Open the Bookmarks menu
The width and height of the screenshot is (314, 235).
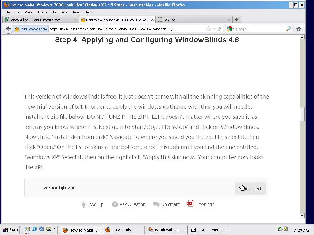tap(60, 12)
